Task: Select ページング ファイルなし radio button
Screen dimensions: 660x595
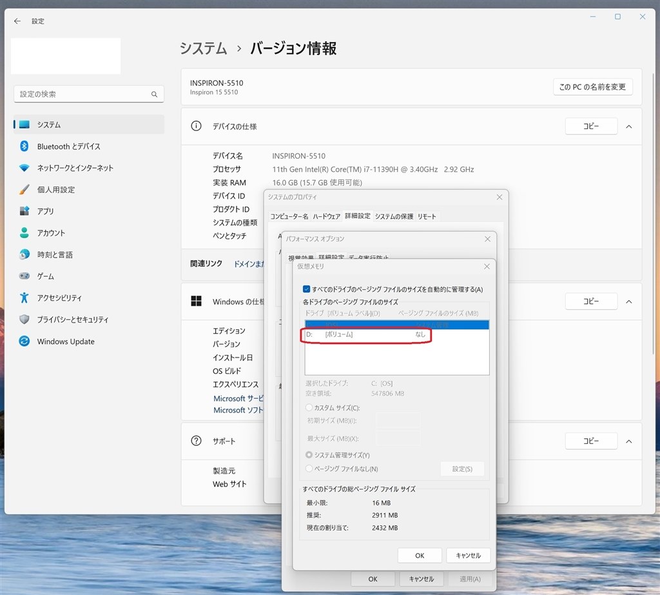Action: [x=309, y=469]
